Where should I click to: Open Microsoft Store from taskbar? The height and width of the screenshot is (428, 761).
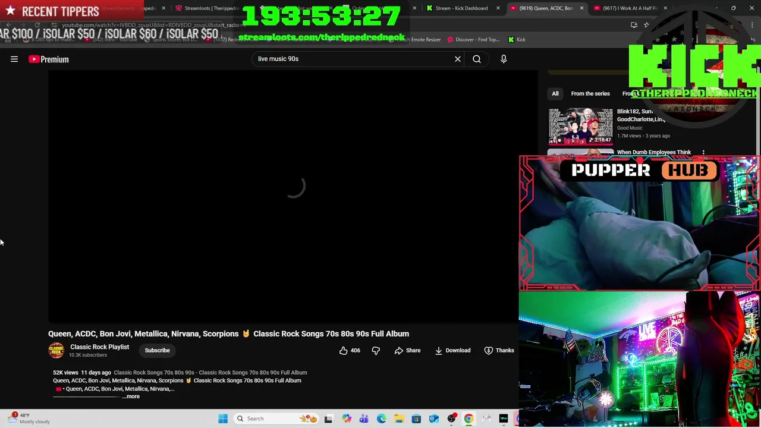[x=416, y=418]
